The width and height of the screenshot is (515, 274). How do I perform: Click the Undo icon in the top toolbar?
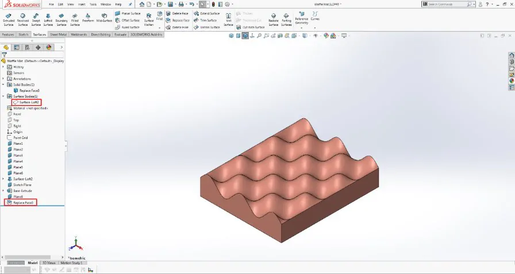(x=192, y=4)
